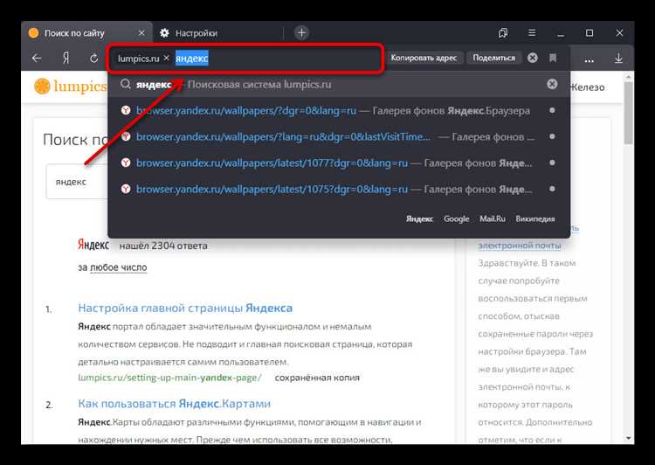Reload the page with the refresh icon
Screen dimensions: 655x465
[x=93, y=59]
